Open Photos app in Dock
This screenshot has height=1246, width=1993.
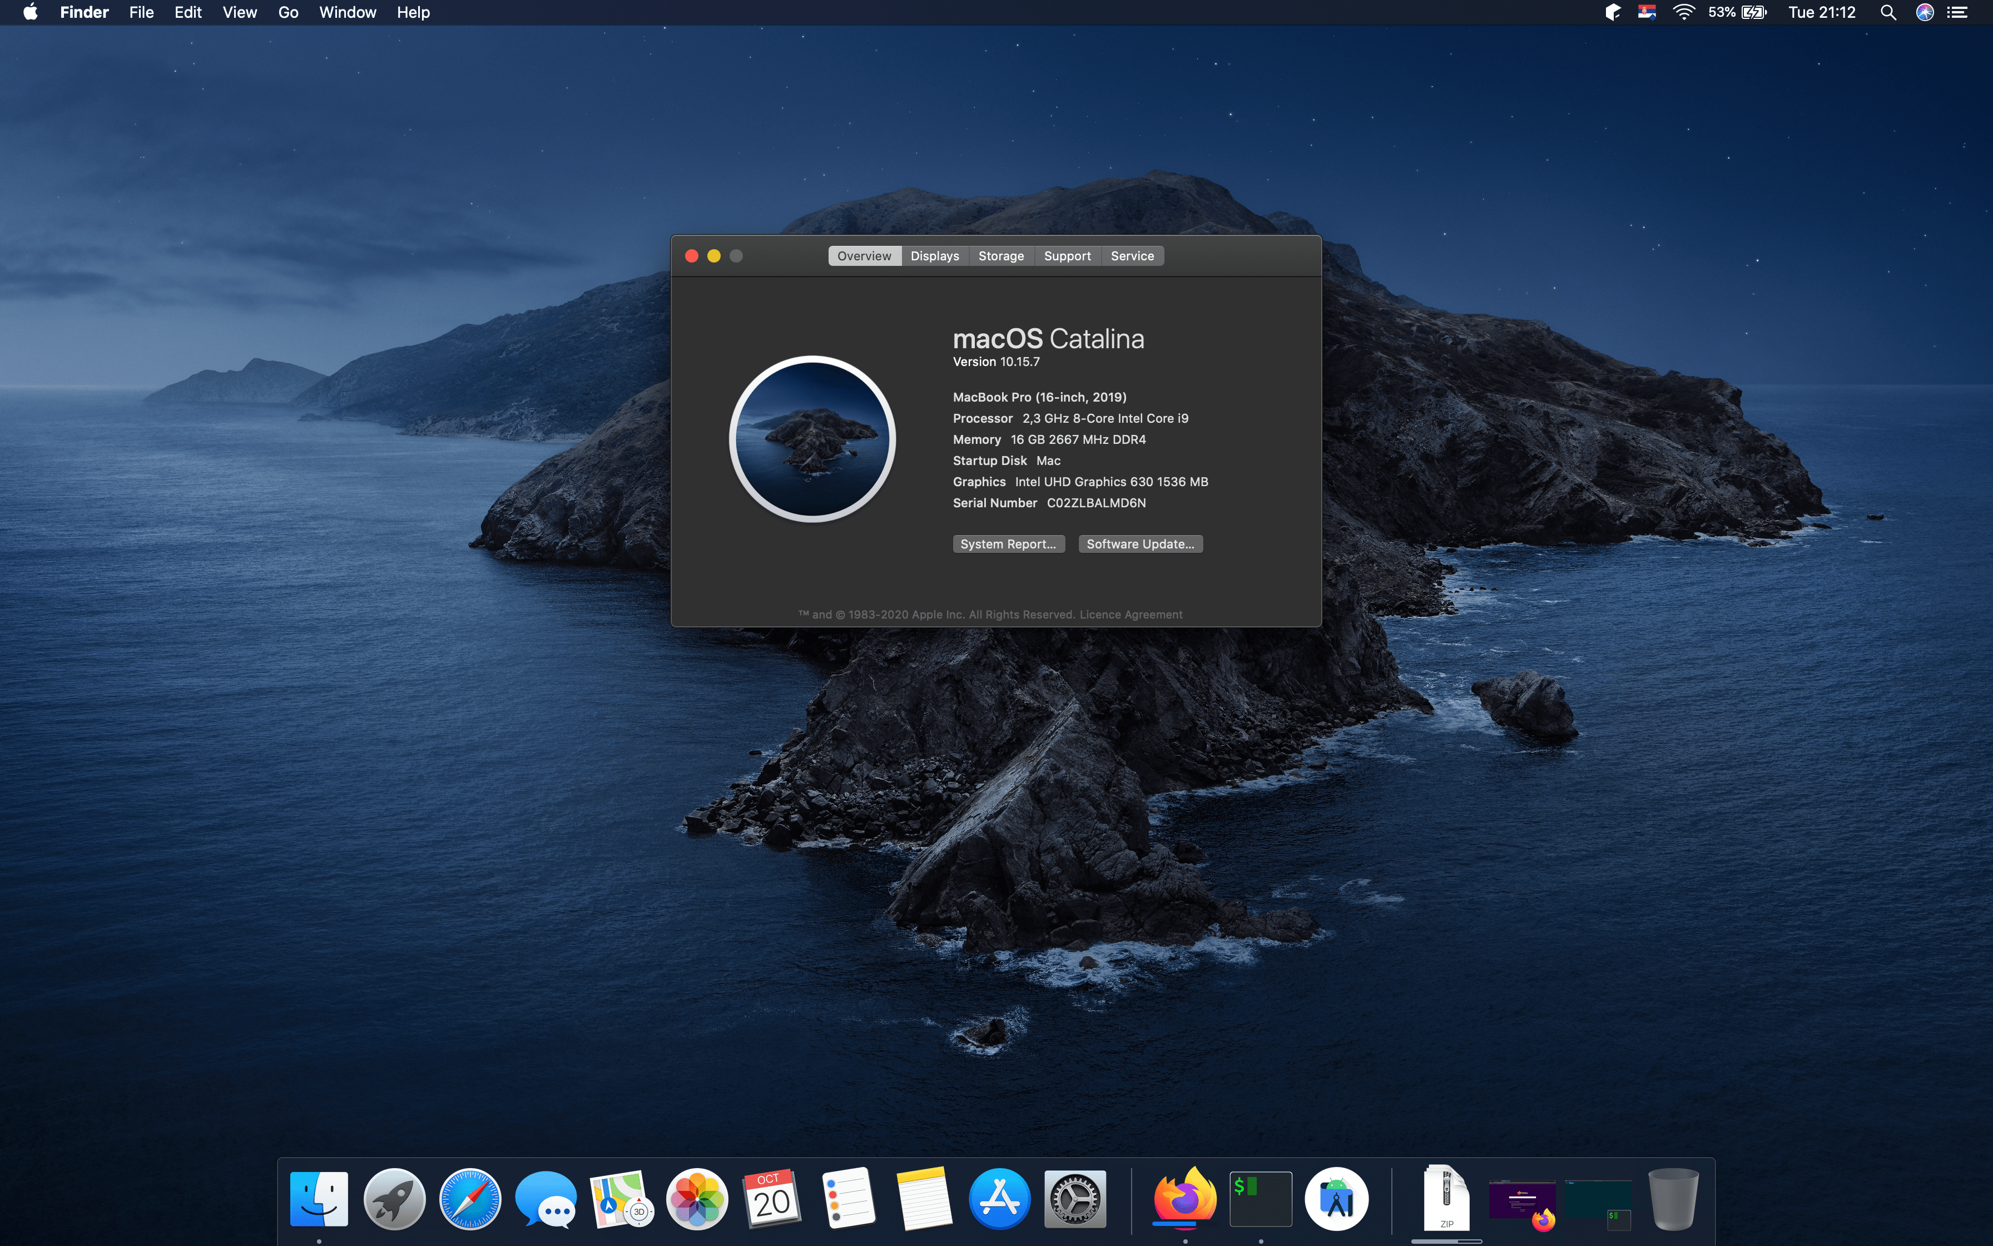tap(697, 1198)
